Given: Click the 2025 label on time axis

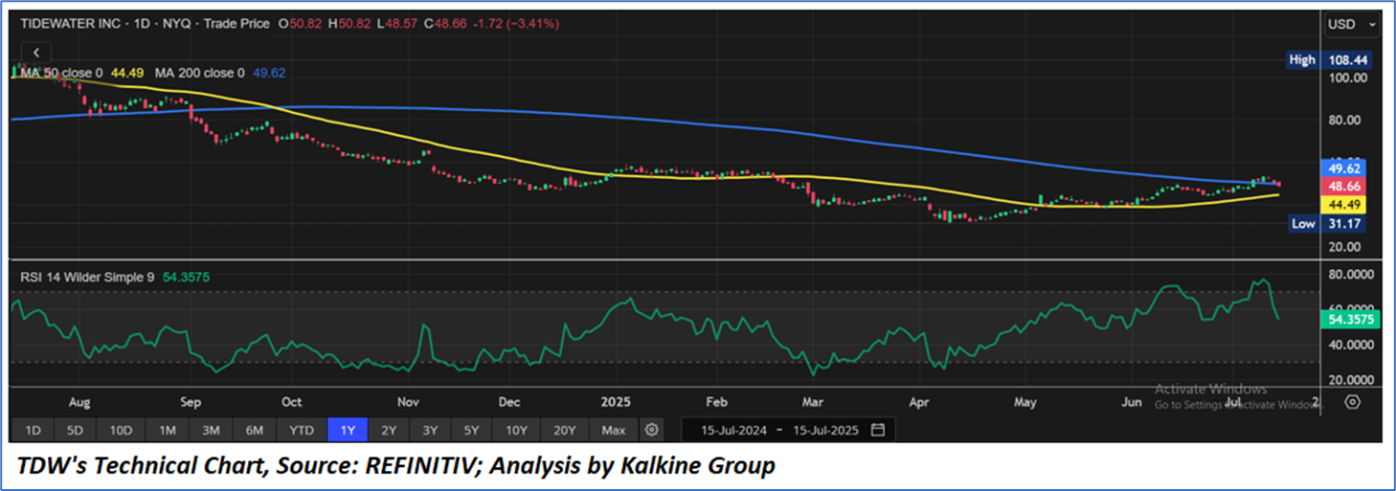Looking at the screenshot, I should pos(614,403).
